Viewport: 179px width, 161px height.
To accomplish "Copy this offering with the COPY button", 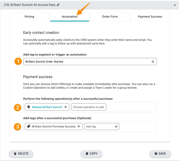I will (x=91, y=154).
